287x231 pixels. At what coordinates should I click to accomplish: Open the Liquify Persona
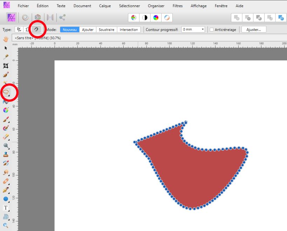click(26, 18)
